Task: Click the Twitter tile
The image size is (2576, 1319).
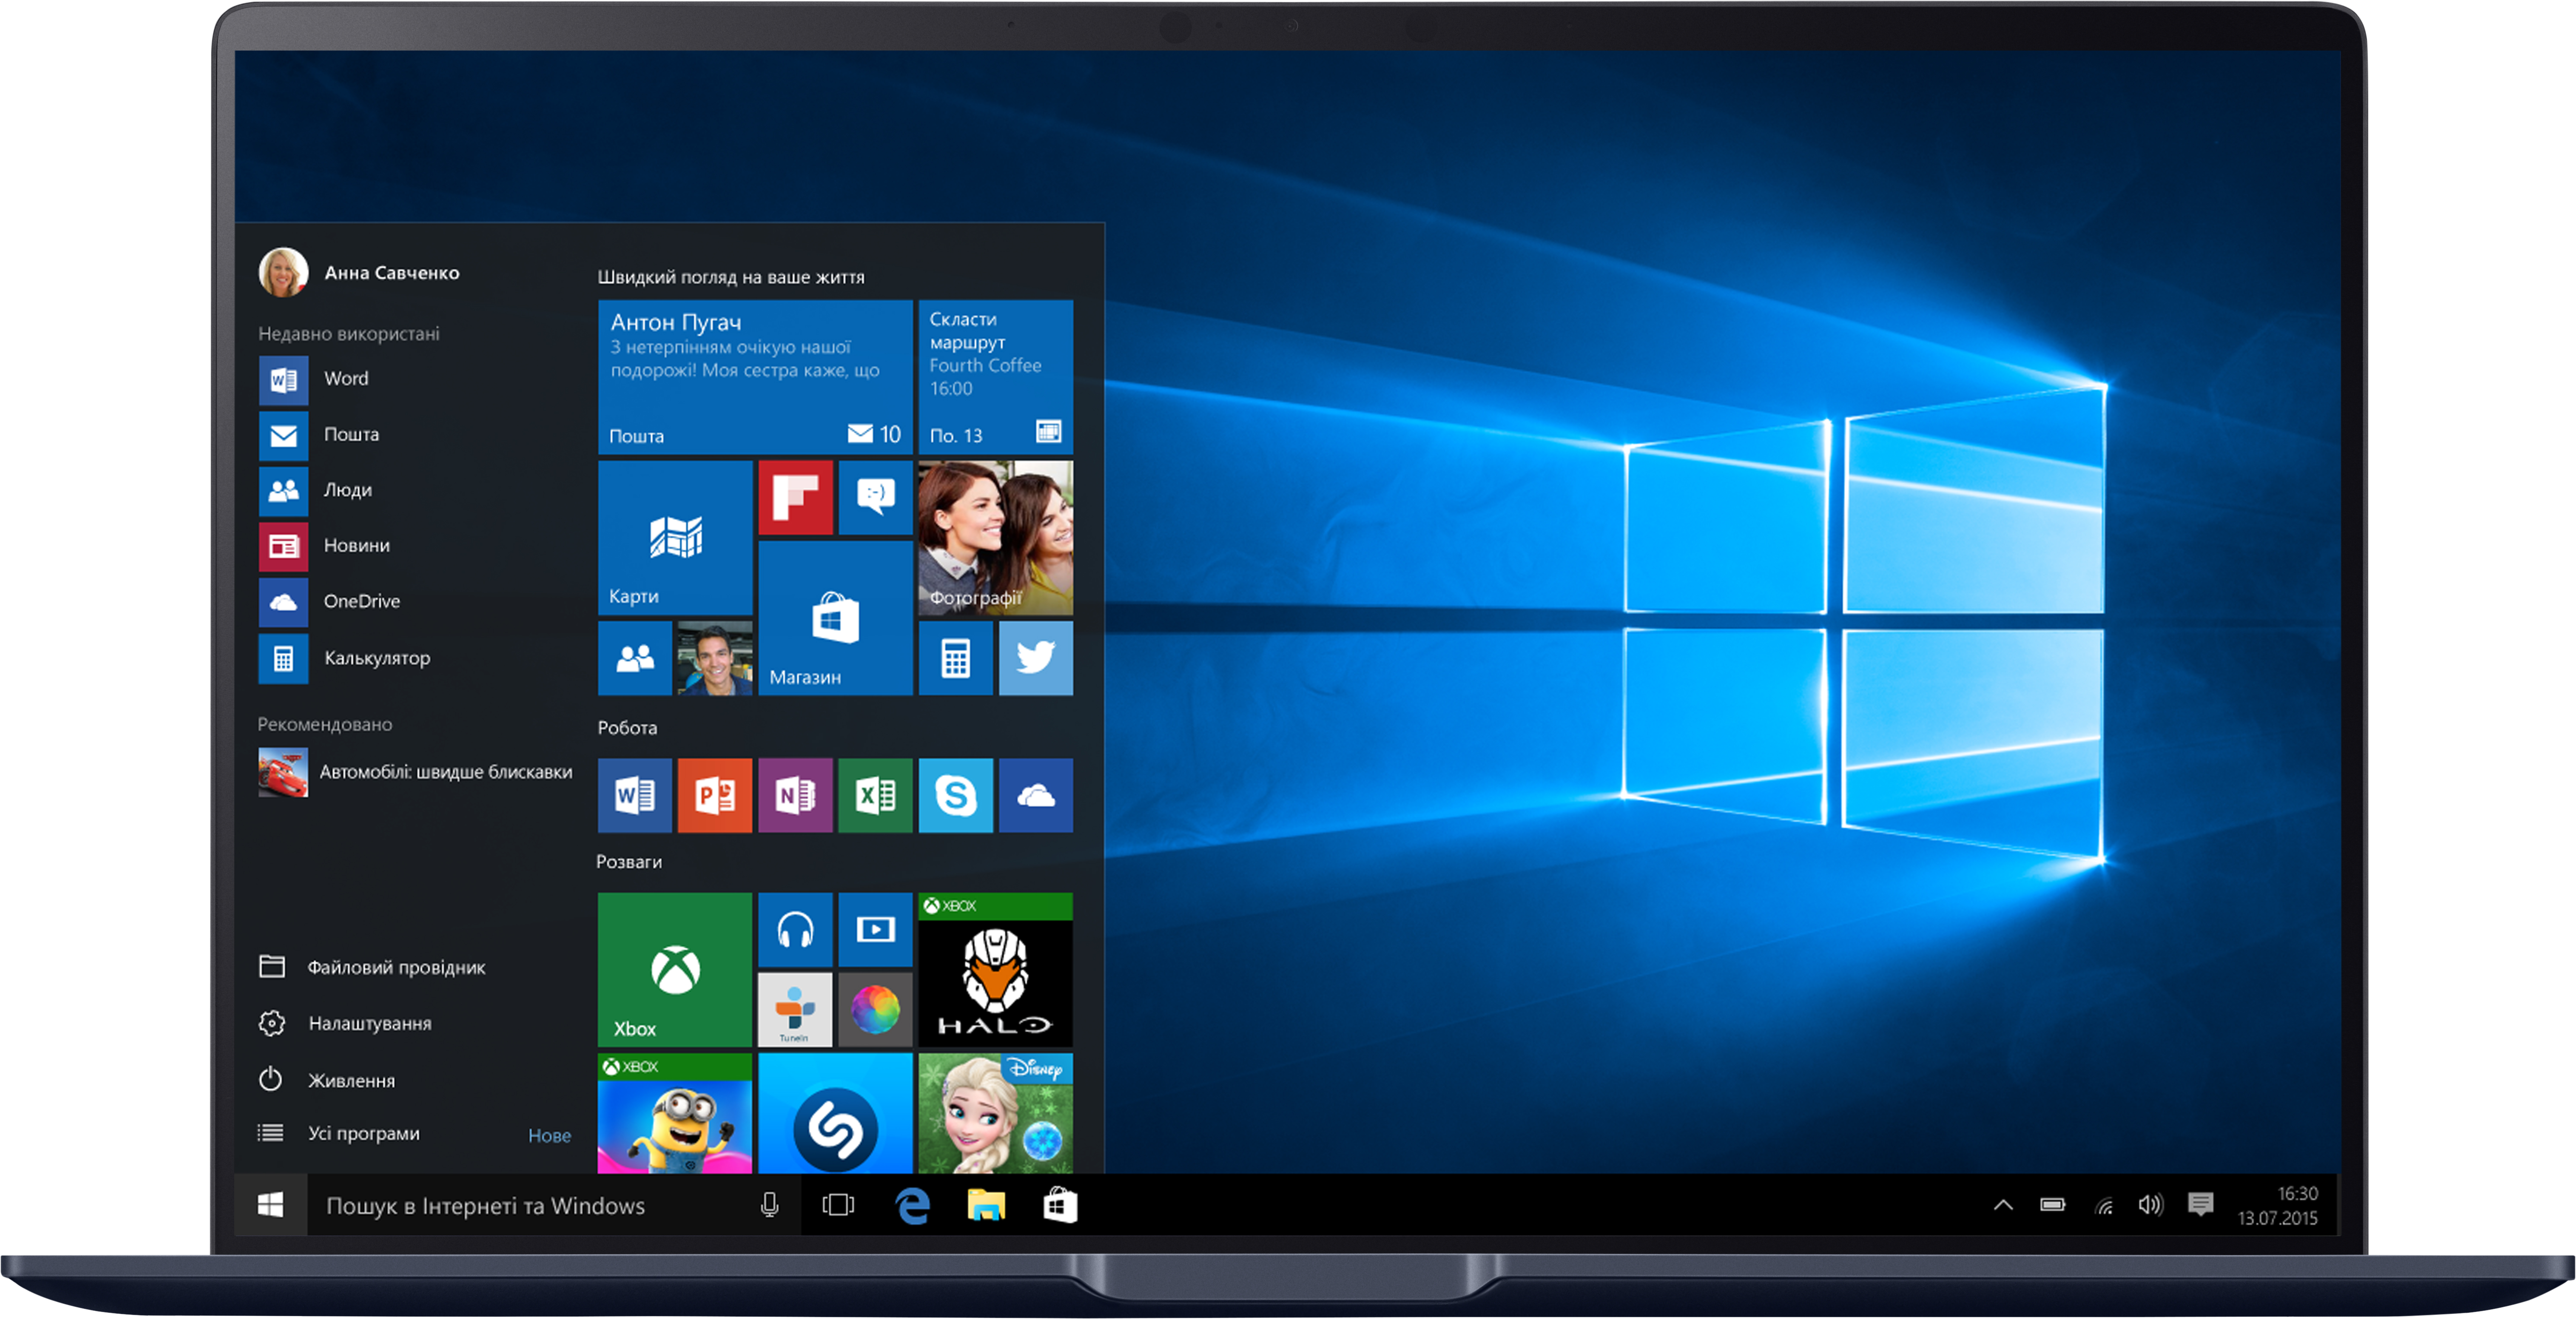Action: coord(1035,658)
